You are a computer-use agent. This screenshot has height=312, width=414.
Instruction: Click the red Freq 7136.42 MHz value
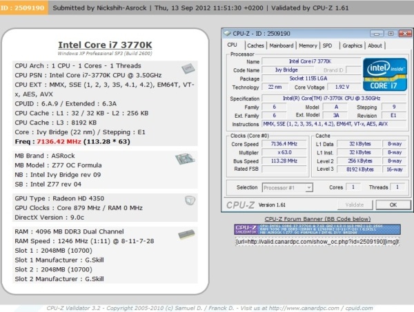click(x=59, y=141)
